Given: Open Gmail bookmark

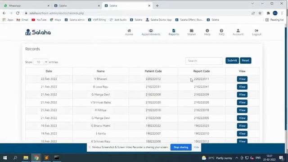Looking at the screenshot, I should coord(22,20).
